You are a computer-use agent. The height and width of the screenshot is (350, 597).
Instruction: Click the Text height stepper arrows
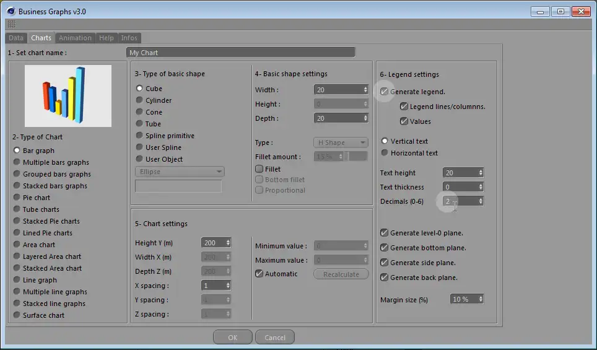[x=481, y=173]
